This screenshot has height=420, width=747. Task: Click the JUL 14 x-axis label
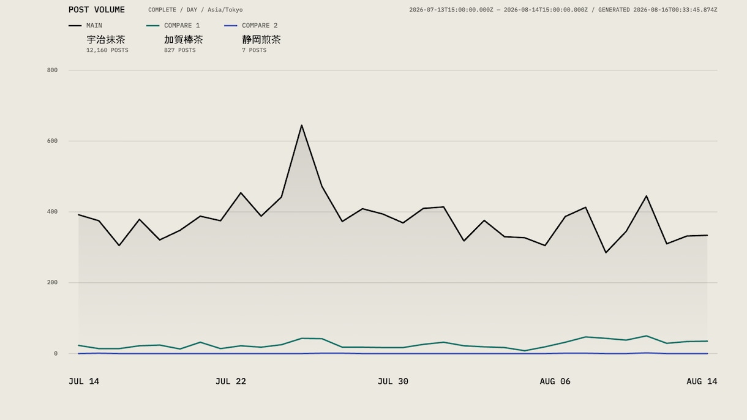[84, 381]
